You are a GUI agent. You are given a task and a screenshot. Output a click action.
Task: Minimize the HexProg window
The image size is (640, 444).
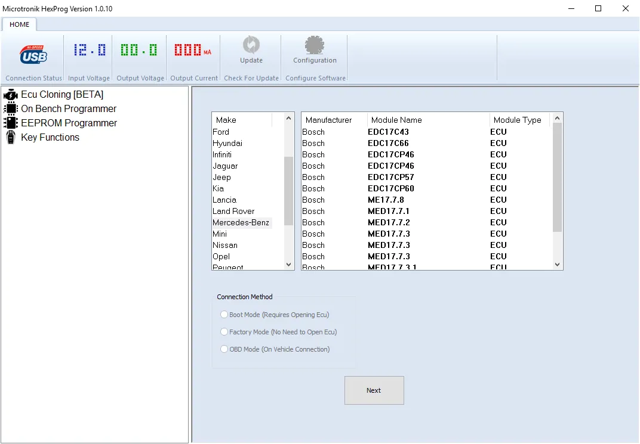[571, 8]
